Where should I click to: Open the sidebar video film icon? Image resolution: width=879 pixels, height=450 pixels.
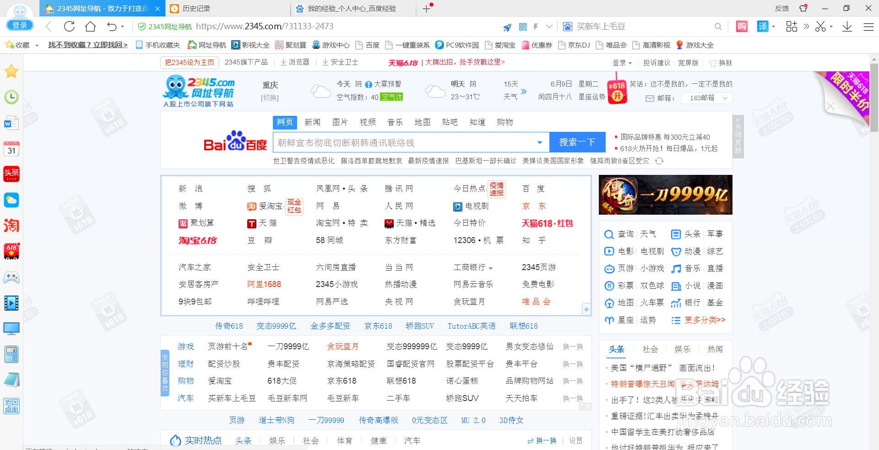coord(11,303)
